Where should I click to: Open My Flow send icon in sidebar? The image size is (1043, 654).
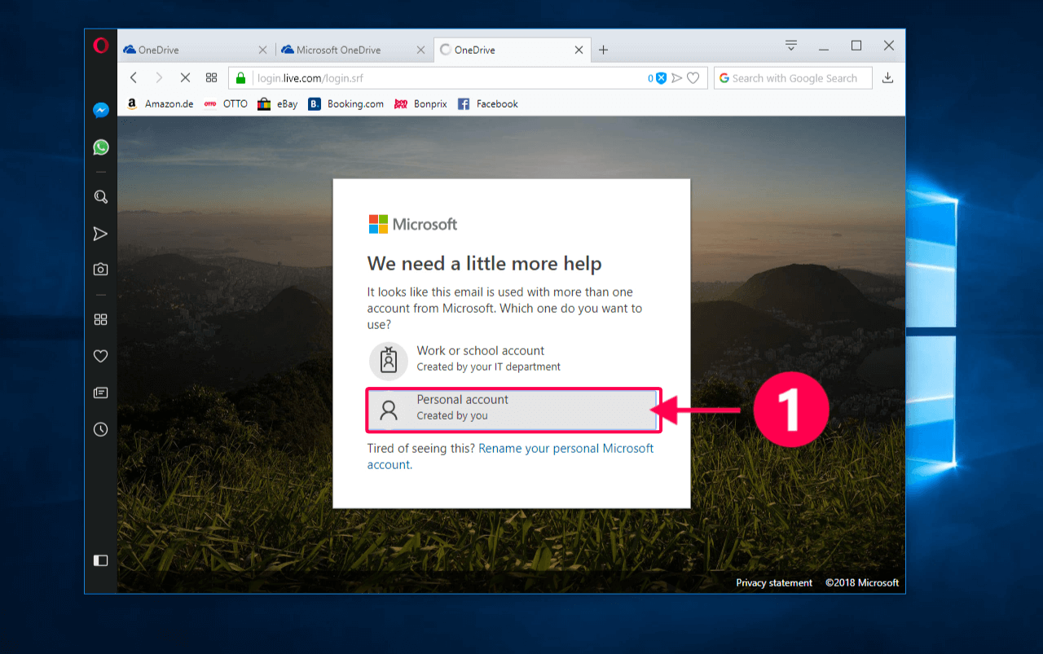(x=101, y=234)
